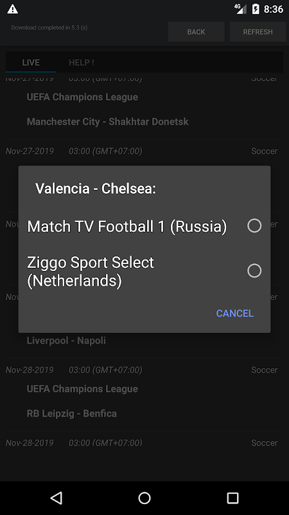Open the HELP ! tab
The height and width of the screenshot is (515, 289).
point(82,62)
